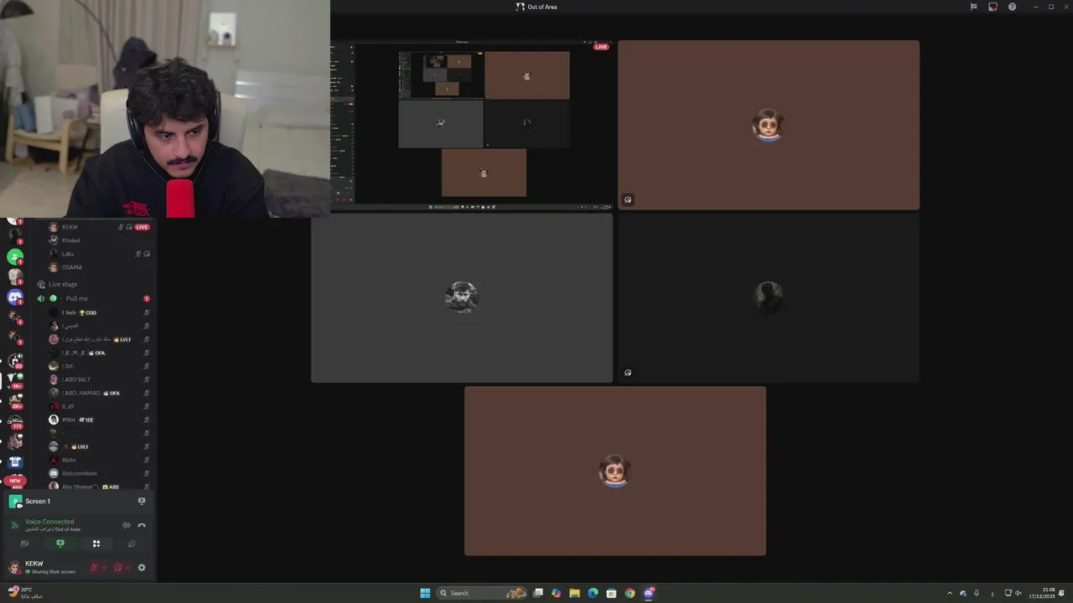Click NEW unread mentions pill

15,481
